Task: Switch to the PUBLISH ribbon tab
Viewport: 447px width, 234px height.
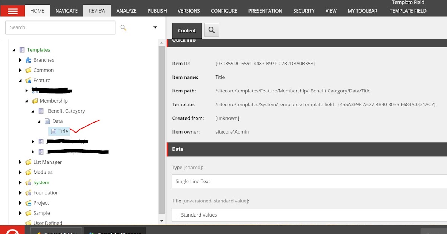Action: coord(157,11)
